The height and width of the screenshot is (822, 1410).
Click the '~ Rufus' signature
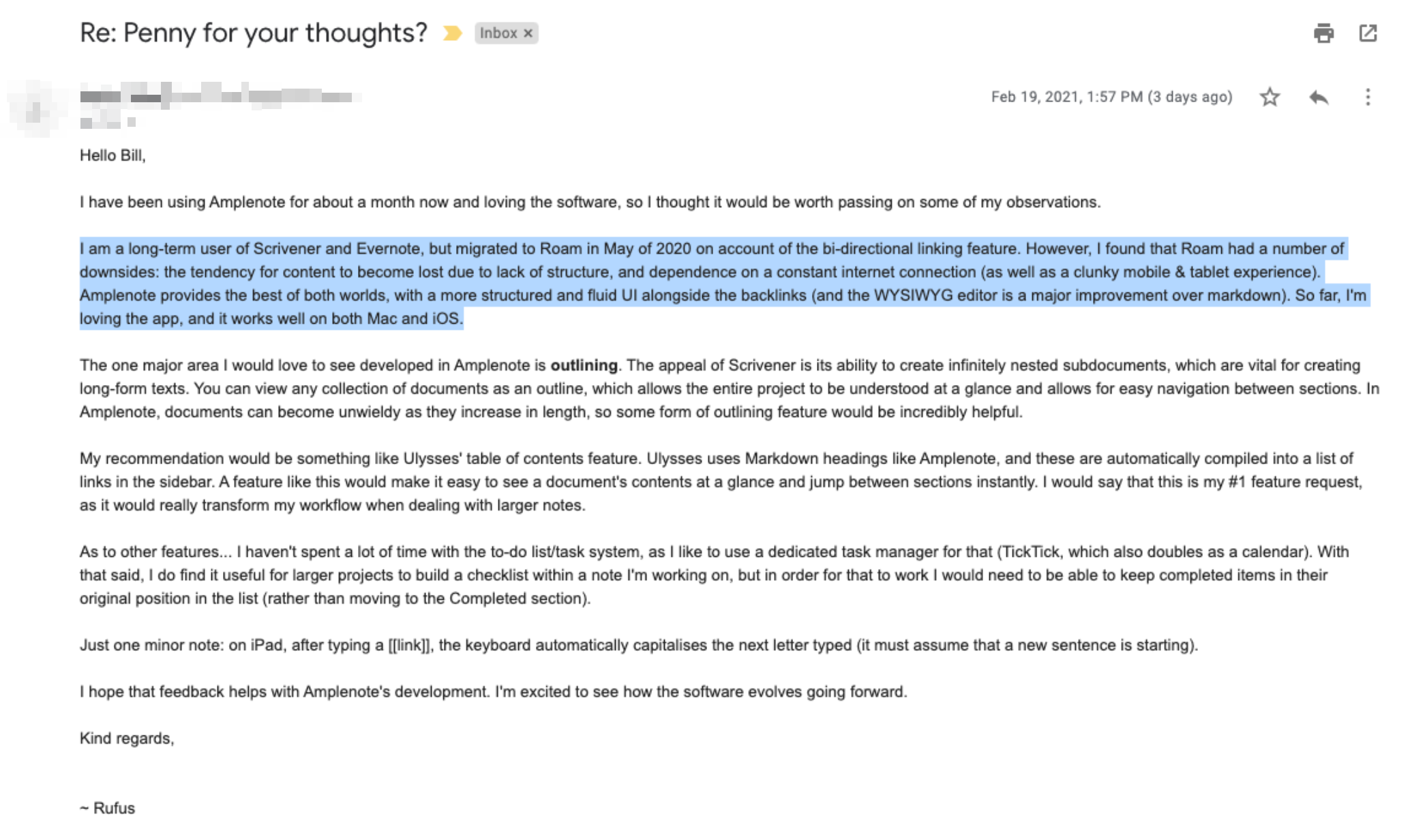tap(107, 808)
